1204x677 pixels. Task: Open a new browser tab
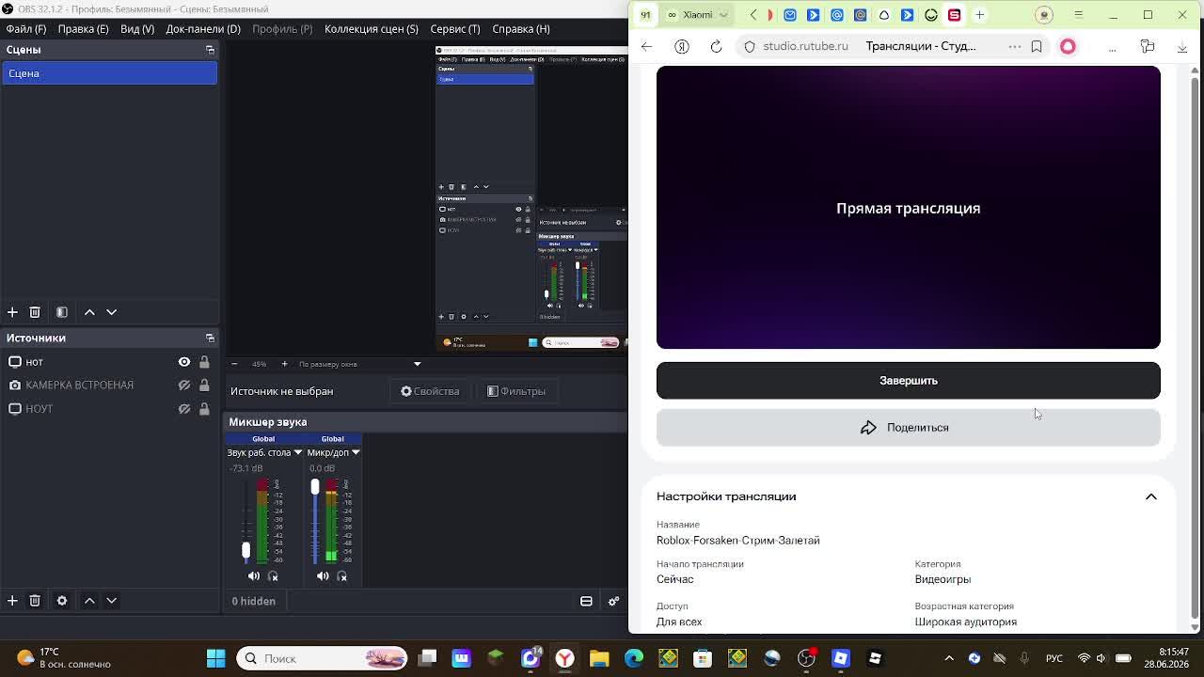pos(979,15)
